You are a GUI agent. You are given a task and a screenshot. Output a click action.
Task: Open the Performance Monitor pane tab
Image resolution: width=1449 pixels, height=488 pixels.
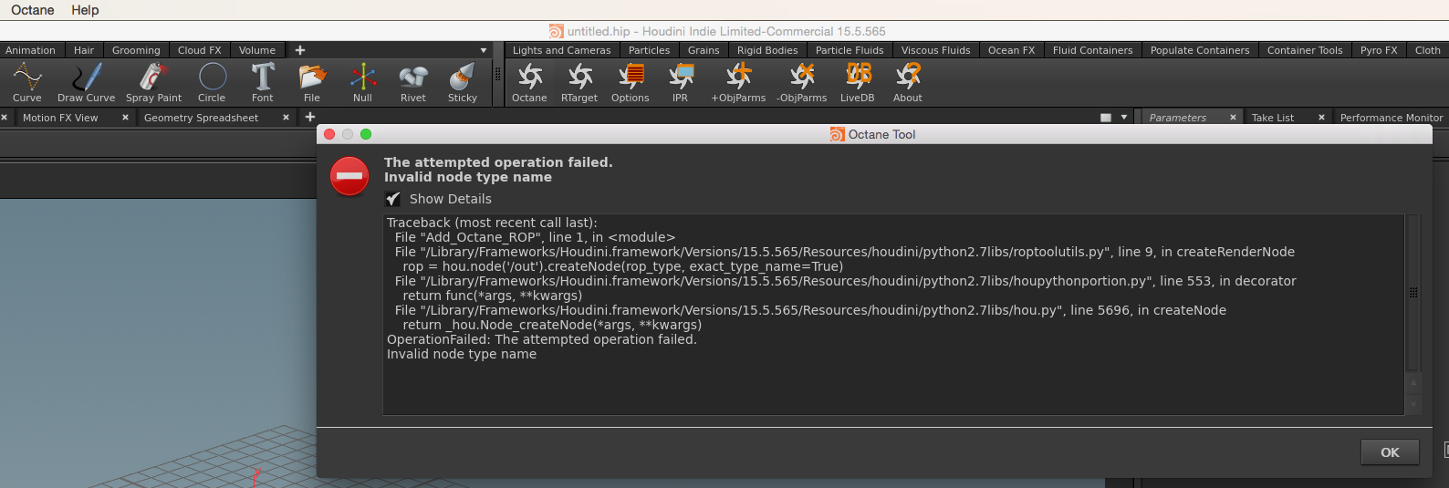1391,118
